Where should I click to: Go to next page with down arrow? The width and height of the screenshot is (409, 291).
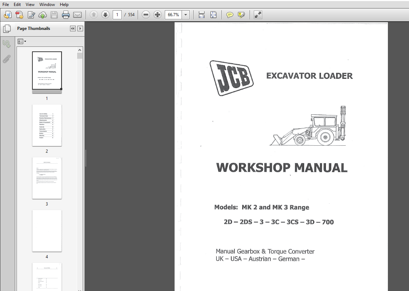105,15
